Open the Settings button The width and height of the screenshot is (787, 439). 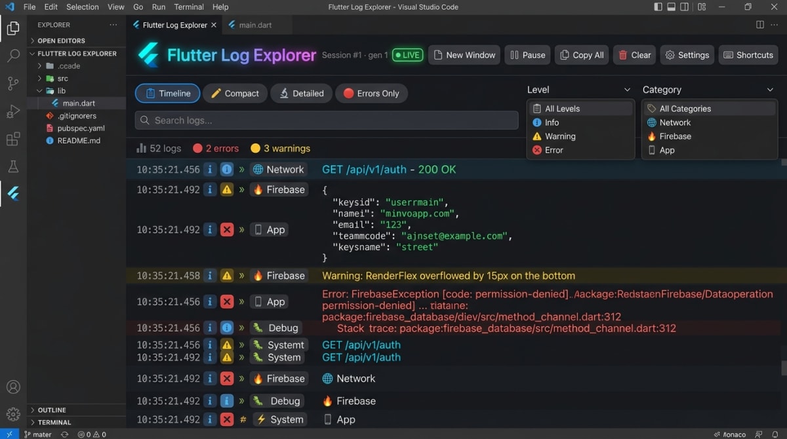[687, 55]
